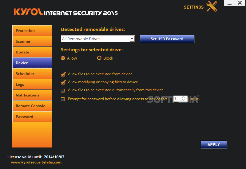Click the Settings wrench and screwdriver icon
Viewport: 246px width, 169px height.
(212, 6)
